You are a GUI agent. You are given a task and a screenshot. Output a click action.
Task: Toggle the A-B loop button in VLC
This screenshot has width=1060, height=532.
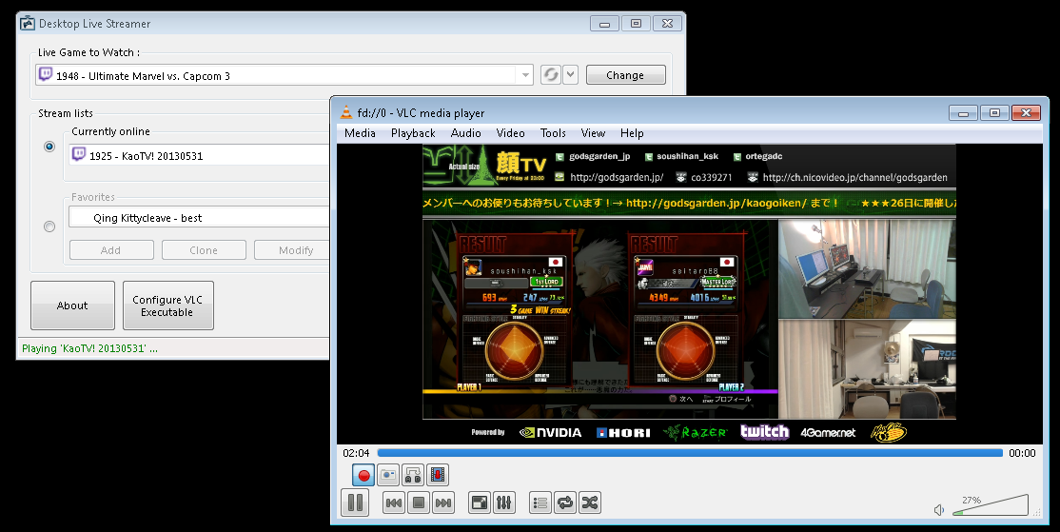tap(413, 475)
